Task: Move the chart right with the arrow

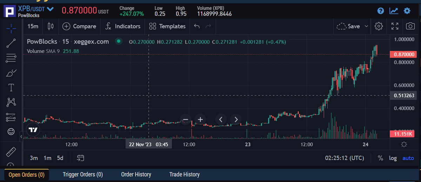Action: (x=236, y=120)
